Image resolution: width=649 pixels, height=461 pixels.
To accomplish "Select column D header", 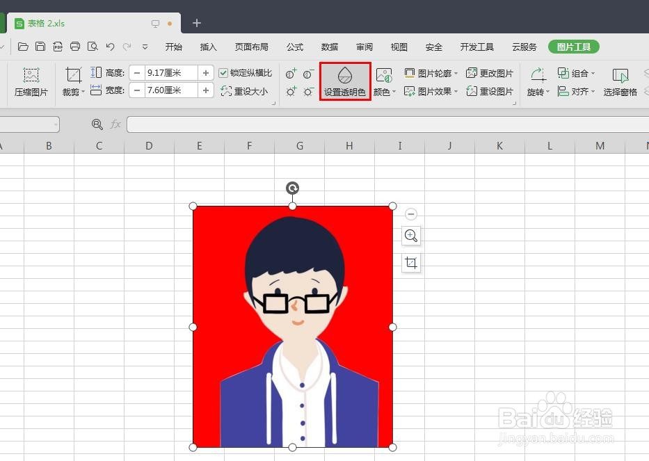I will 149,145.
